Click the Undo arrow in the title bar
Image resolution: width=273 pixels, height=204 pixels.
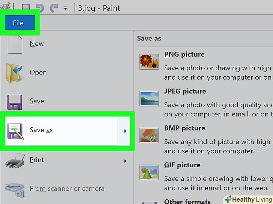pyautogui.click(x=39, y=7)
